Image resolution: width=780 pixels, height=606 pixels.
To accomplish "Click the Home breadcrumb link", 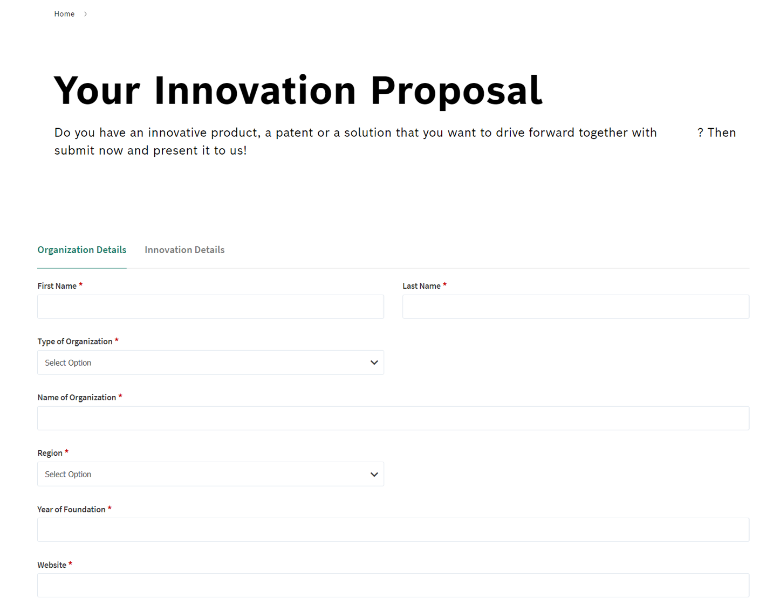I will click(64, 14).
